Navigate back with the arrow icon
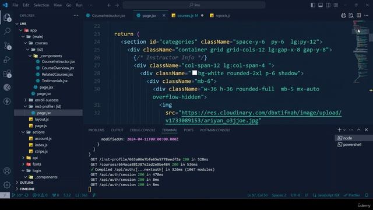Screen dimensions: 373x210 pos(109,5)
